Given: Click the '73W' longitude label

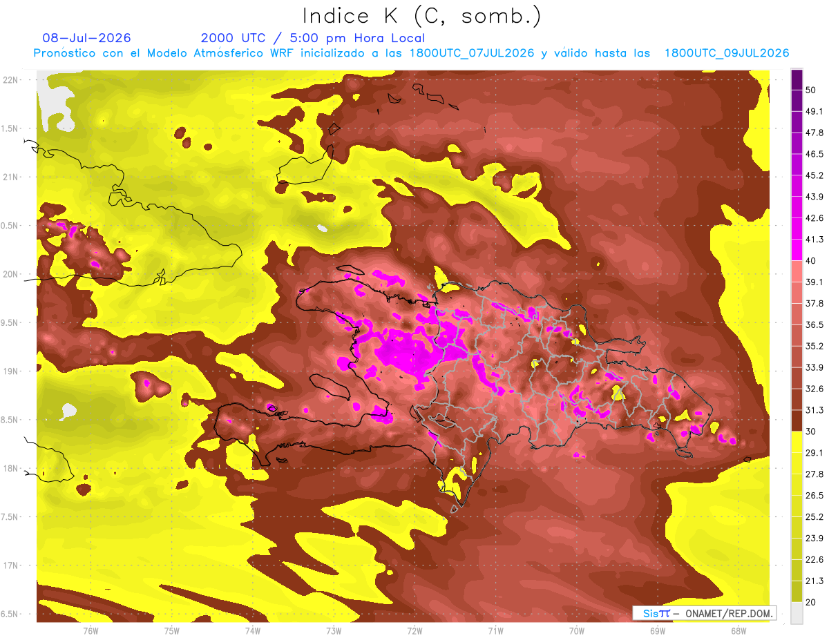Looking at the screenshot, I should [x=334, y=630].
